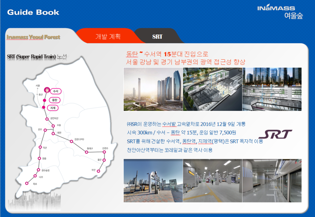The image size is (315, 217).
Task: Open the station exterior street photo
Action: 153,181
